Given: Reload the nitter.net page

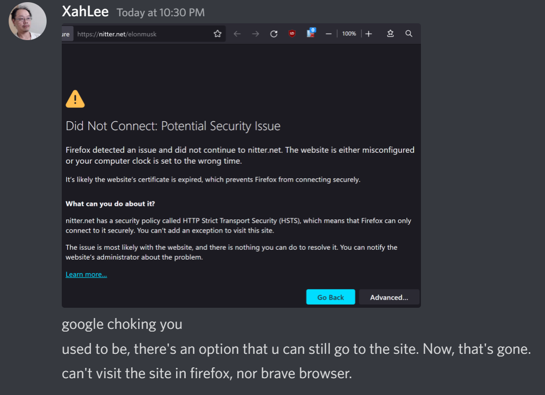Looking at the screenshot, I should tap(274, 34).
